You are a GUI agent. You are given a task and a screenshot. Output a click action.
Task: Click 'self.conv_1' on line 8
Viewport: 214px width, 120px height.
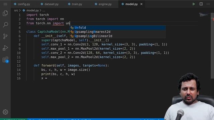pos(52,44)
